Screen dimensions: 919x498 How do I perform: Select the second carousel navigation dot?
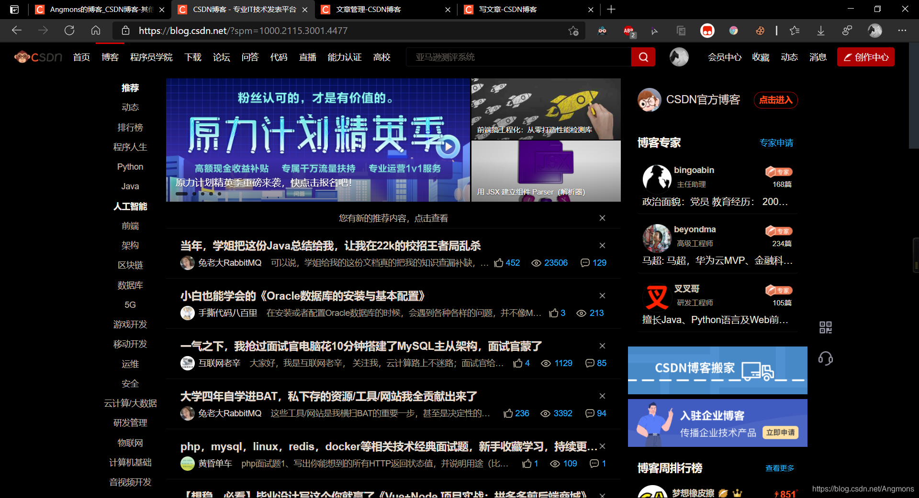coord(194,194)
